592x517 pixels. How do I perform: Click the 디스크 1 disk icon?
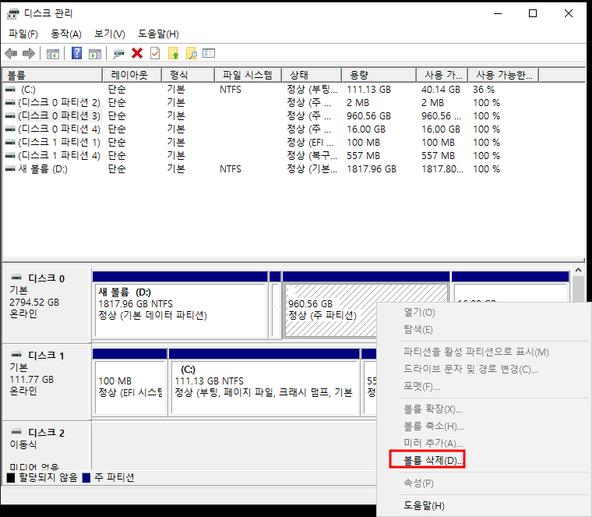(x=16, y=355)
